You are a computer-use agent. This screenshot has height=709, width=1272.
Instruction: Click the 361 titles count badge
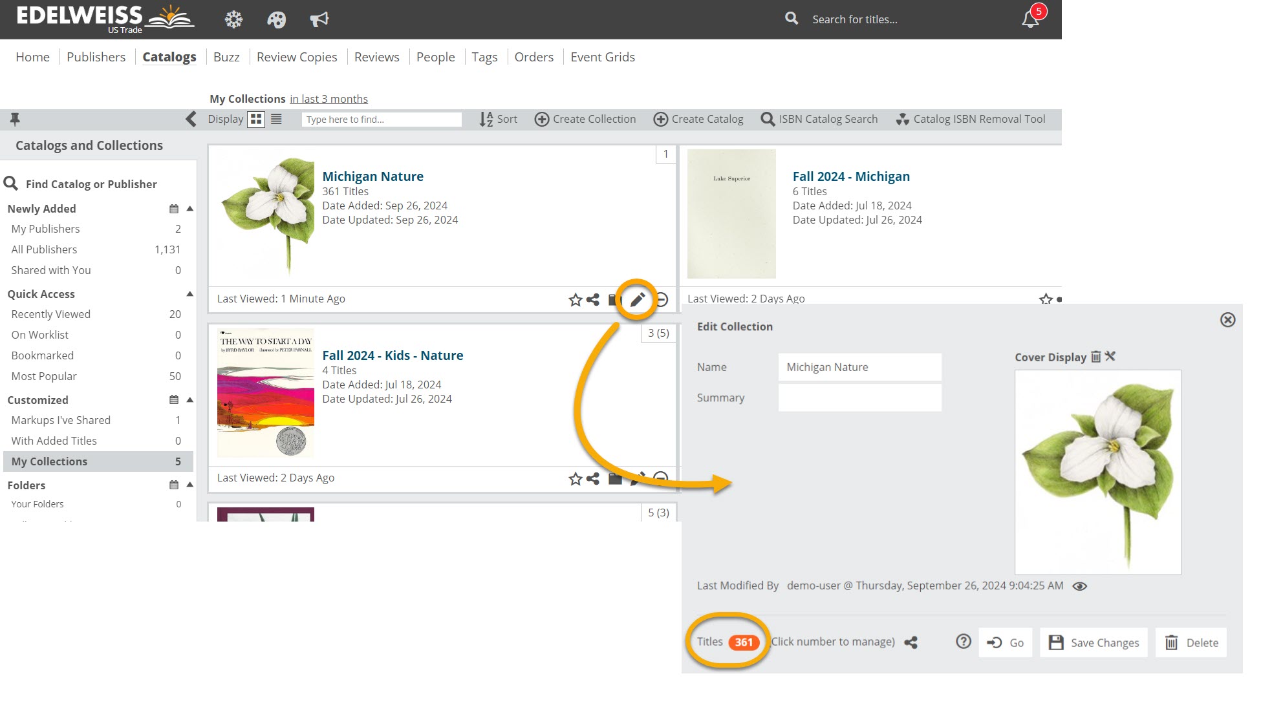(x=744, y=642)
